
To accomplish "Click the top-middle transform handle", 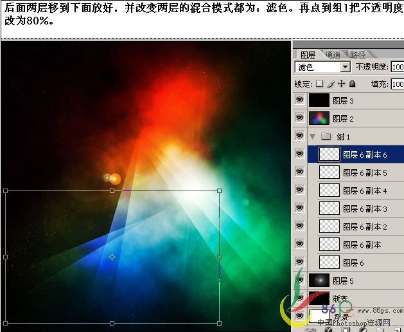I will click(x=112, y=191).
